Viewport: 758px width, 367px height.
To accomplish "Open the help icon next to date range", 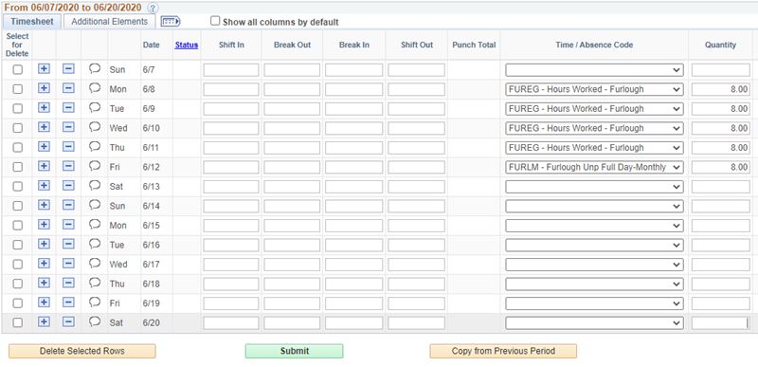I will click(153, 8).
